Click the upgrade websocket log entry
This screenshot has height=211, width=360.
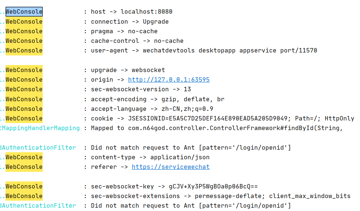[x=128, y=70]
